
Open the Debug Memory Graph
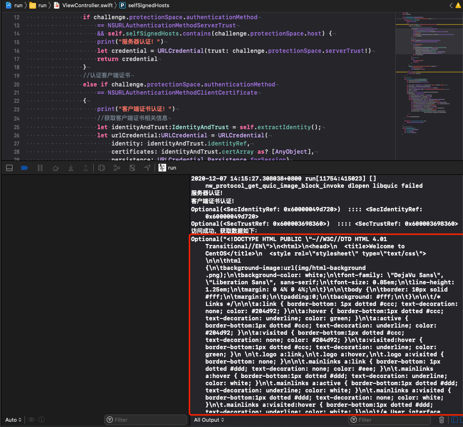[x=117, y=168]
